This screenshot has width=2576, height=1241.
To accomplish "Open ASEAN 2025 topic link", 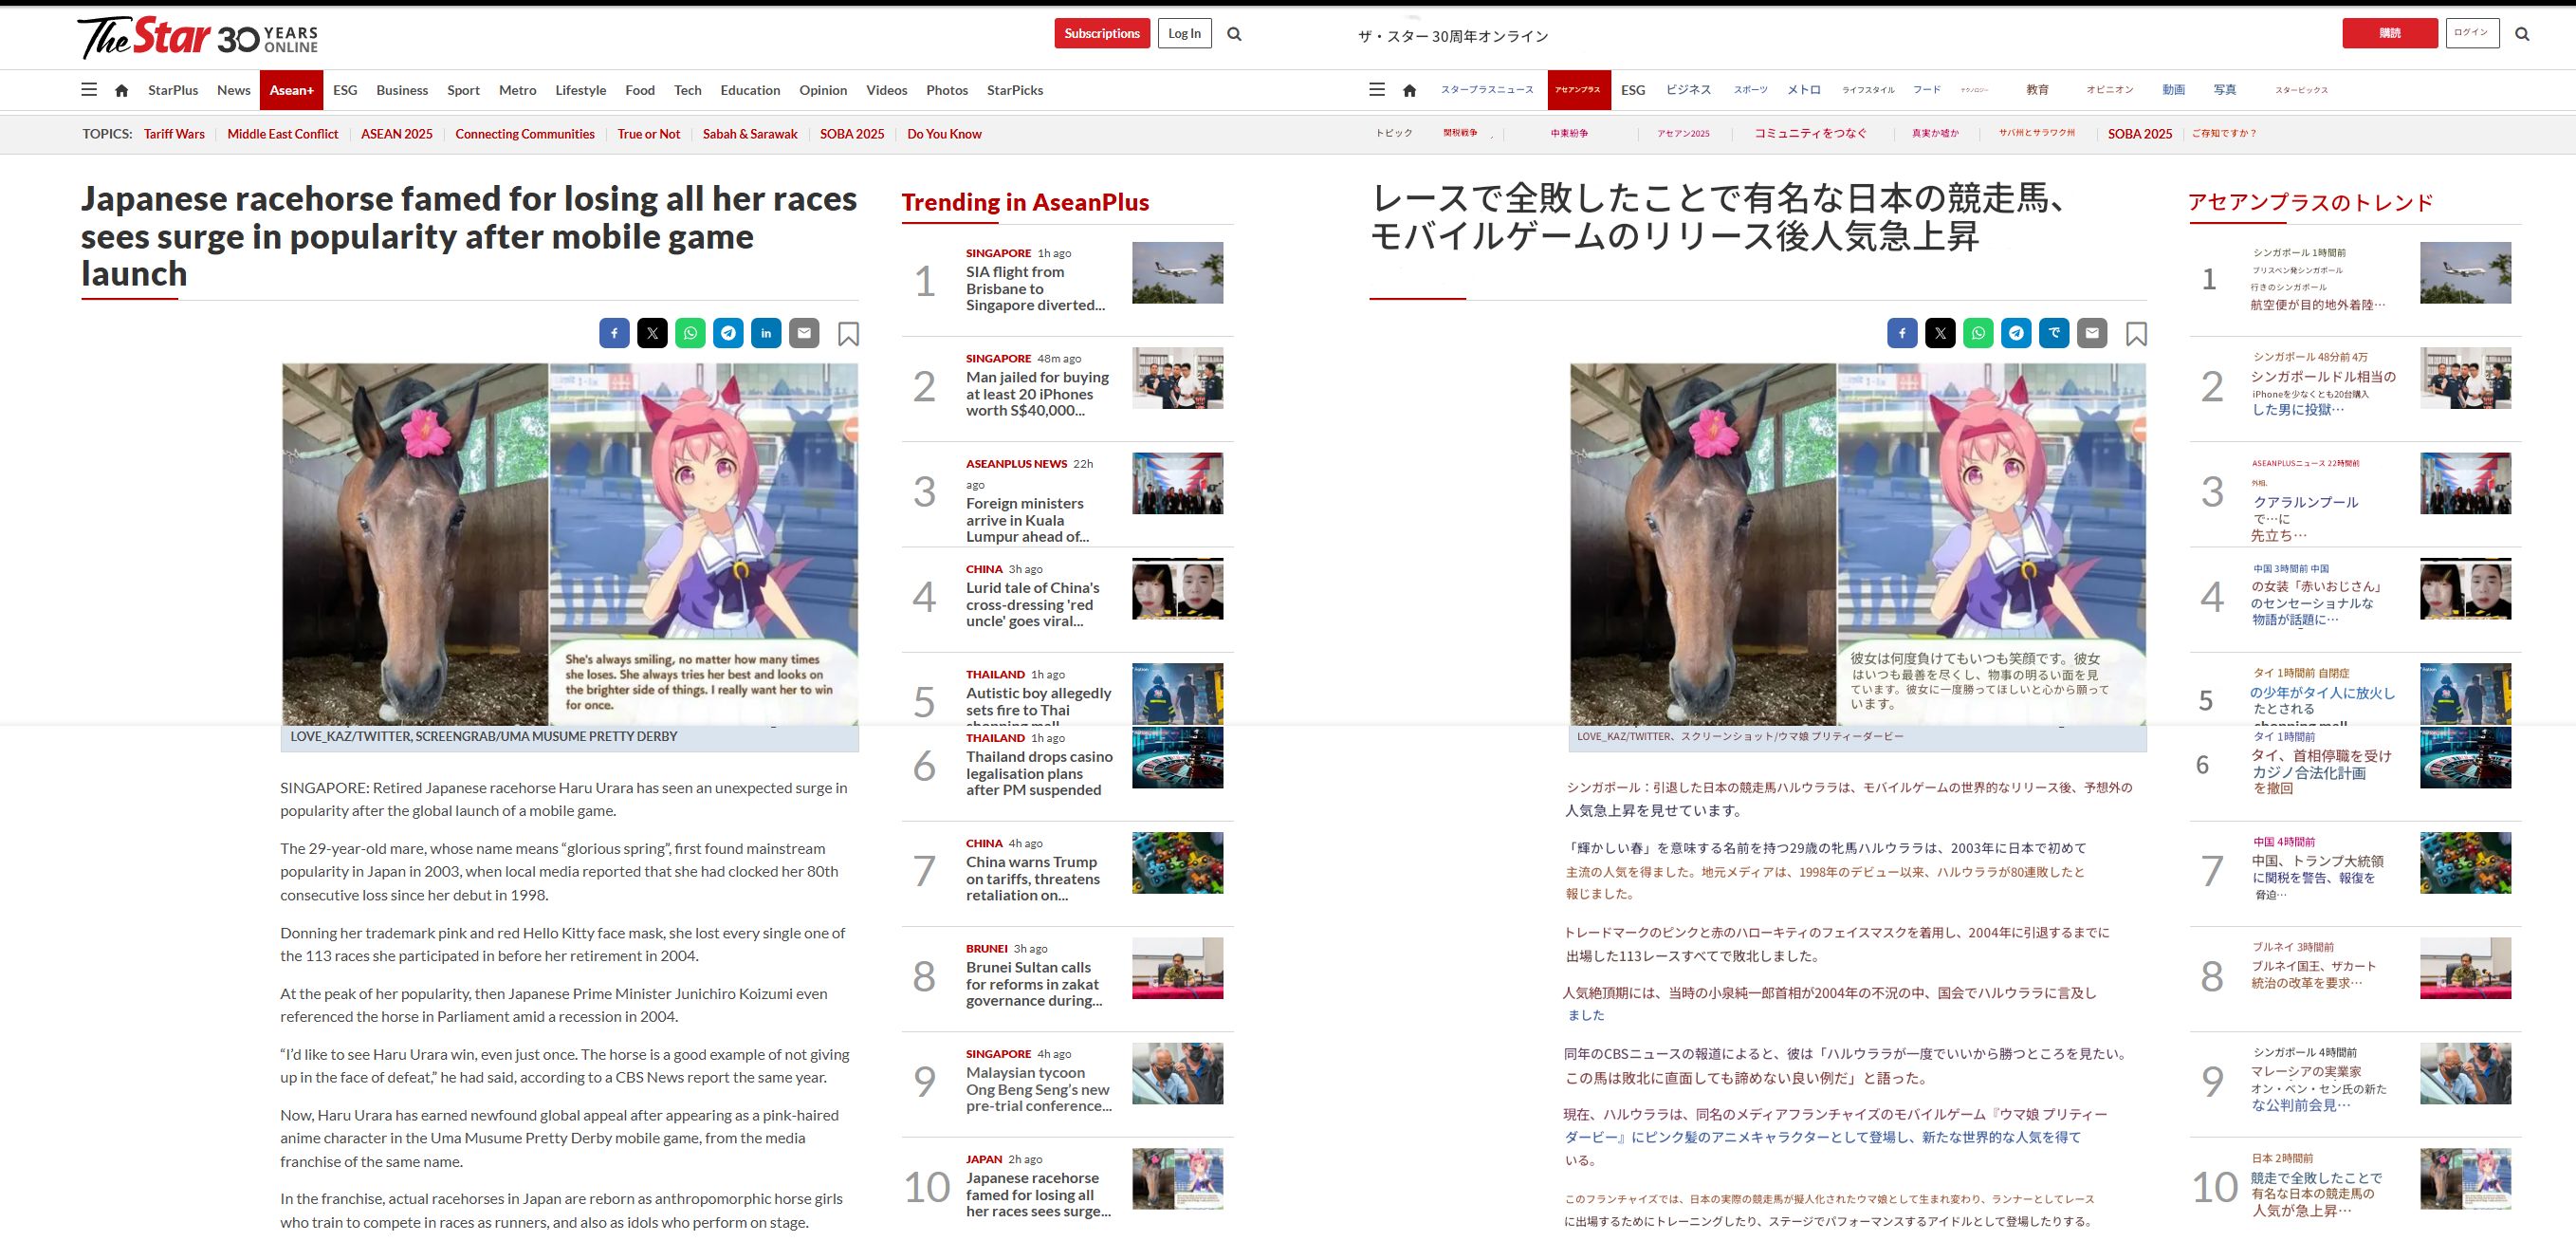I will pos(397,134).
